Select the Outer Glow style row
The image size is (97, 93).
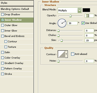tap(17, 25)
